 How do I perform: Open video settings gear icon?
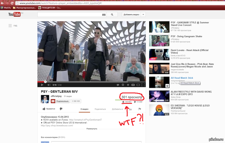(x=122, y=85)
